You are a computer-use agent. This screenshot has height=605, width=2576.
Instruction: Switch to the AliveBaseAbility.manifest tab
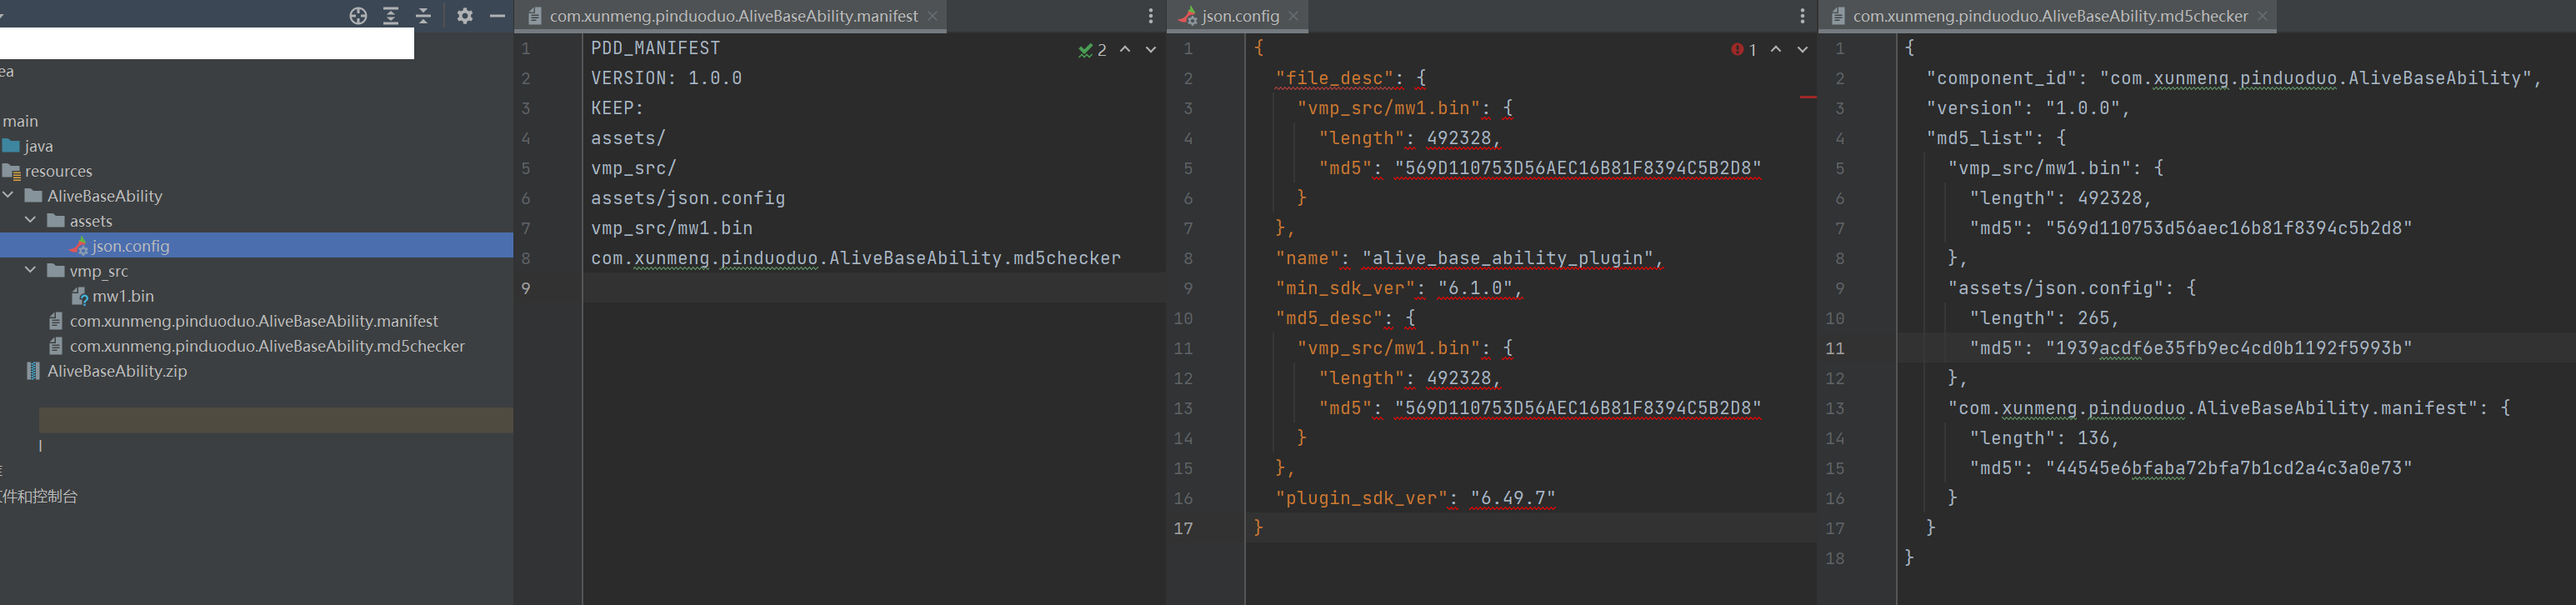[732, 16]
